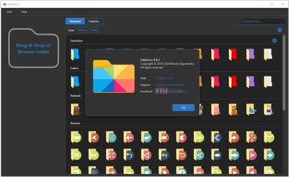Switch to the Custom tab
Image resolution: width=289 pixels, height=177 pixels.
(94, 21)
